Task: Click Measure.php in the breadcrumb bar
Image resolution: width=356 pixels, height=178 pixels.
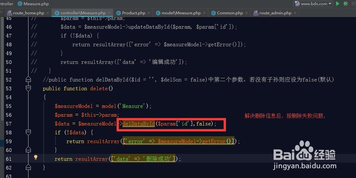Action: click(33, 4)
